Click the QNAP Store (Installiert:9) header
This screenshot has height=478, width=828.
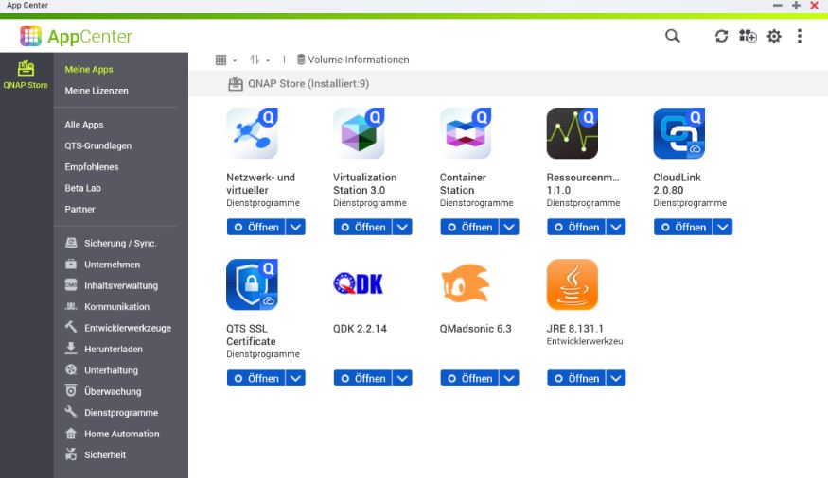click(x=298, y=83)
